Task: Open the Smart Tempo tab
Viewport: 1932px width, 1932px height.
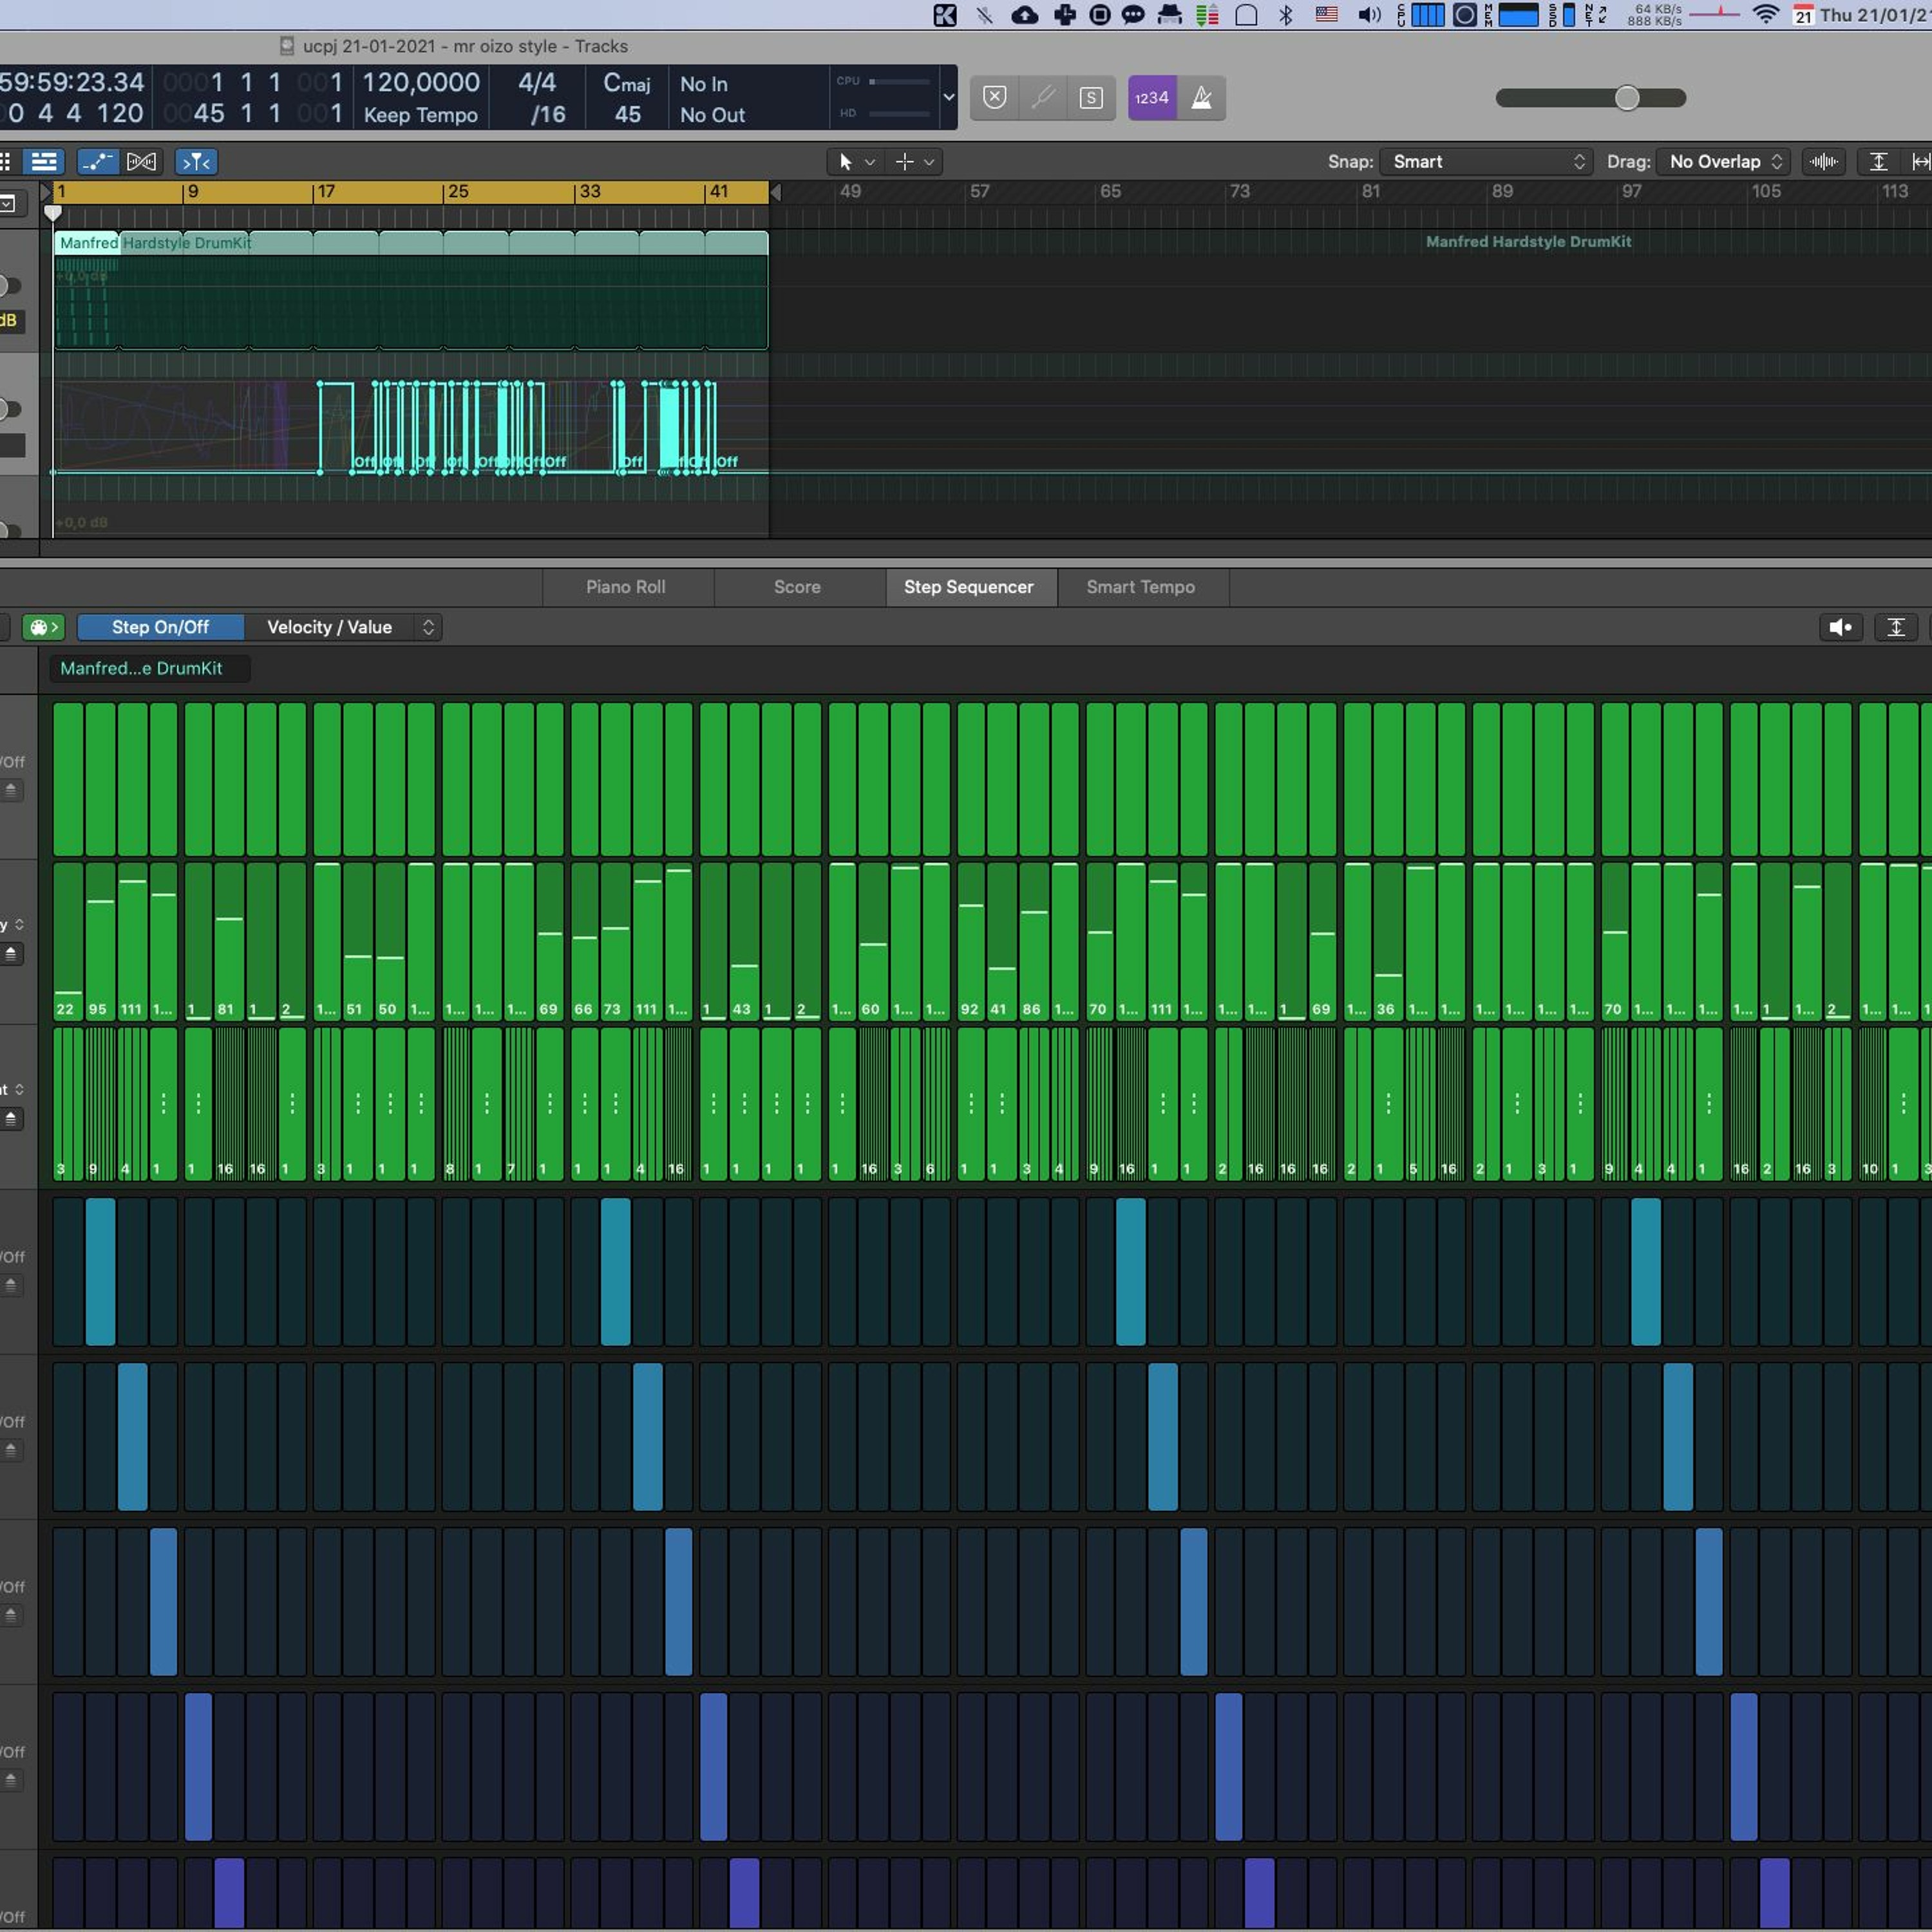Action: pos(1140,587)
